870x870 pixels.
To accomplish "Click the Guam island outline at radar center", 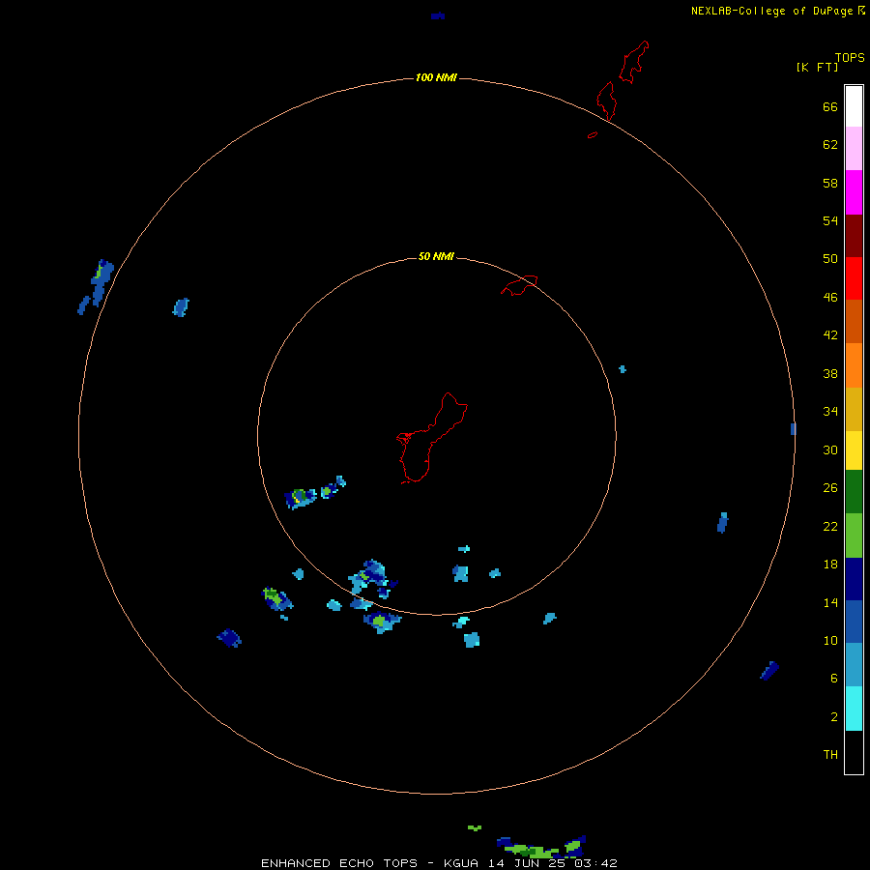I will 432,438.
